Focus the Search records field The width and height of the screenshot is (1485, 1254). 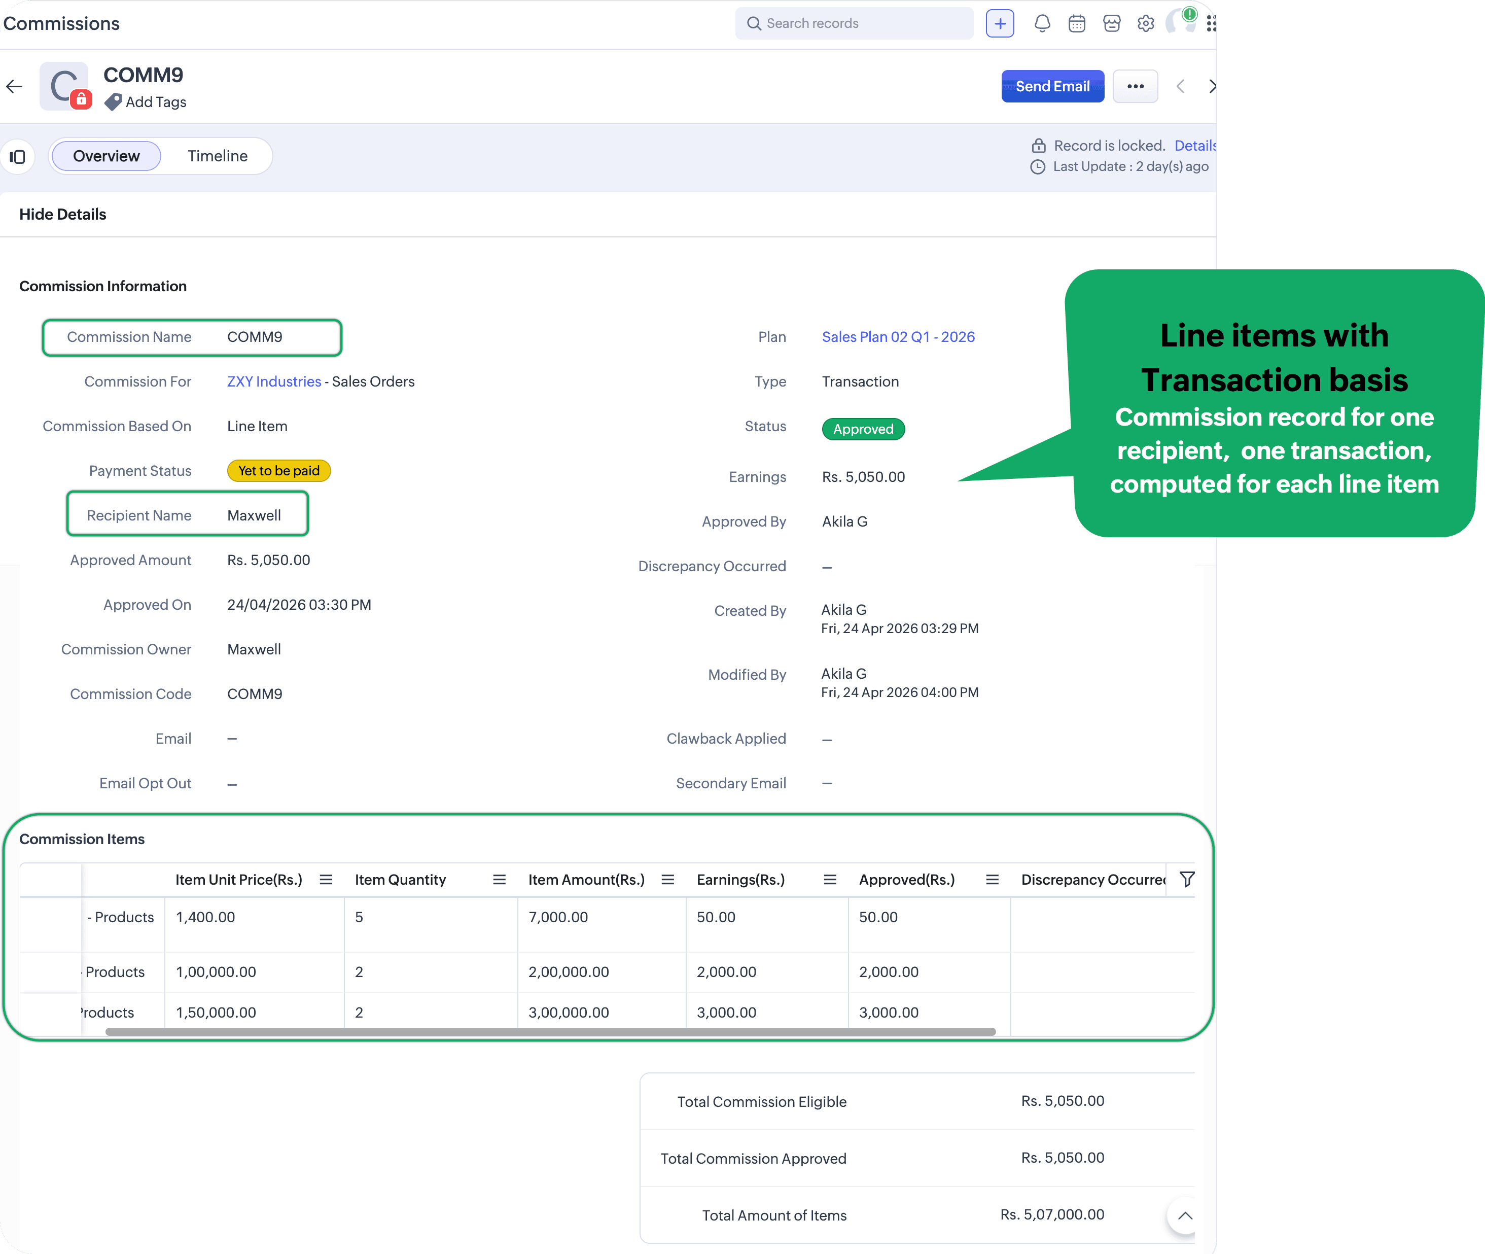(x=854, y=23)
